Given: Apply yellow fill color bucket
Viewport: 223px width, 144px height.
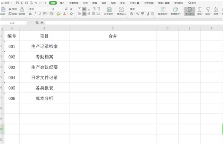Looking at the screenshot, I should 58,14.
